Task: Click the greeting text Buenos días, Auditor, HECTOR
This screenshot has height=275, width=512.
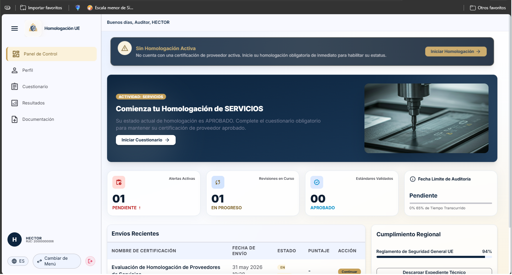Action: point(138,22)
